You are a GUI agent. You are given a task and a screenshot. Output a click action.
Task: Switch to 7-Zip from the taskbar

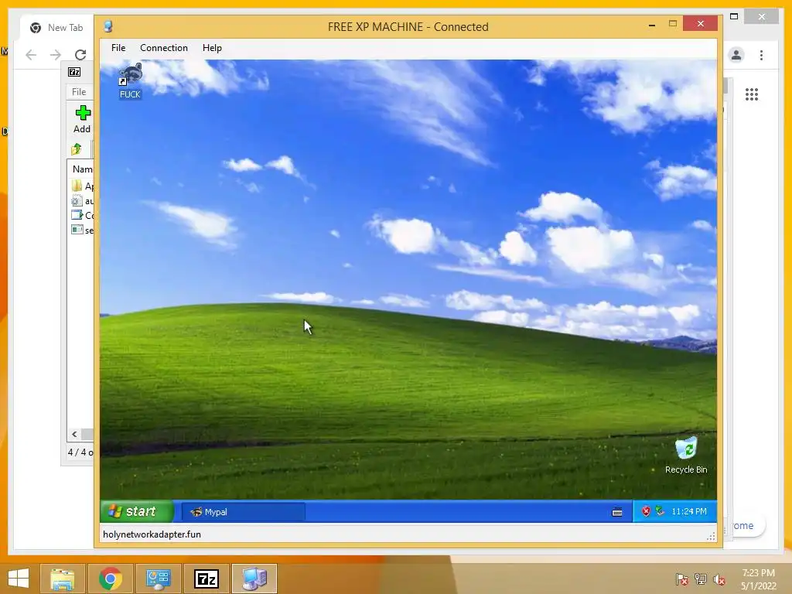point(206,579)
